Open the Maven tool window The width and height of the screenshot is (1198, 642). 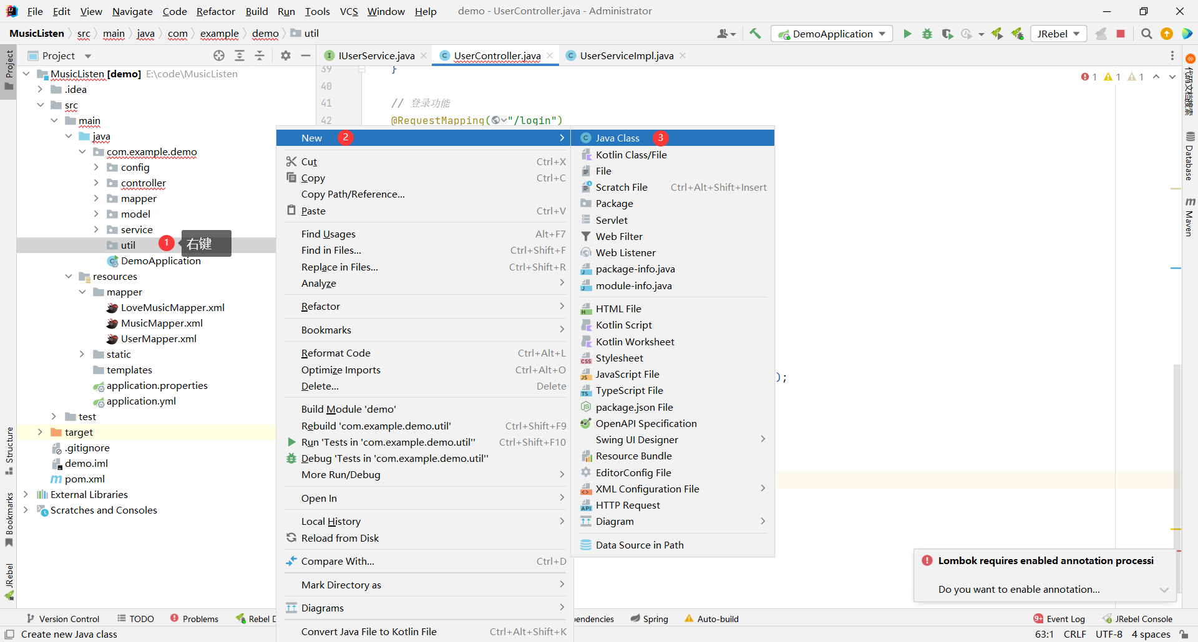[x=1190, y=217]
